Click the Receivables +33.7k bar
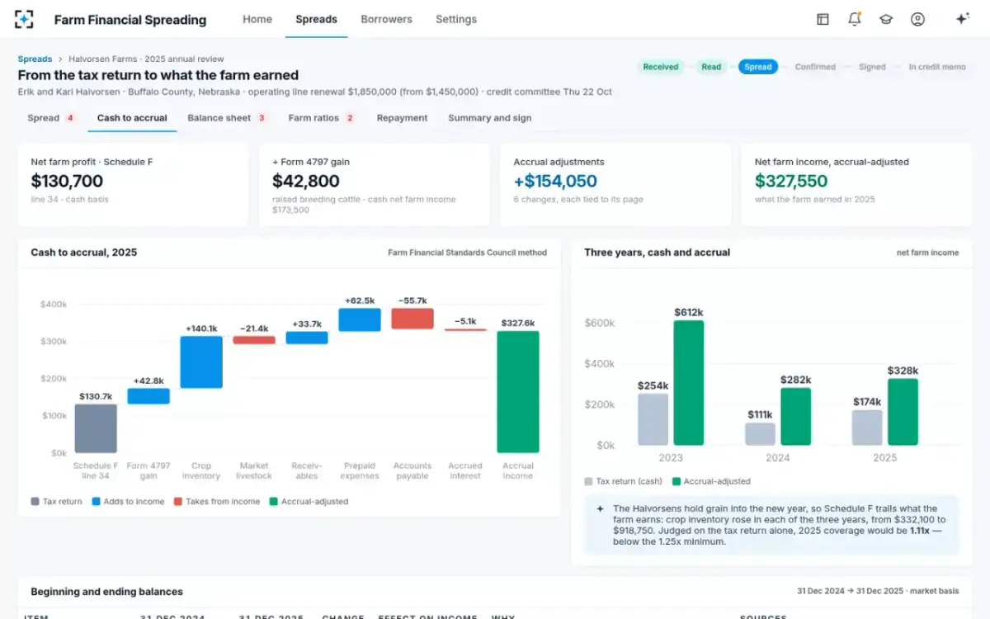The image size is (990, 619). pos(307,338)
